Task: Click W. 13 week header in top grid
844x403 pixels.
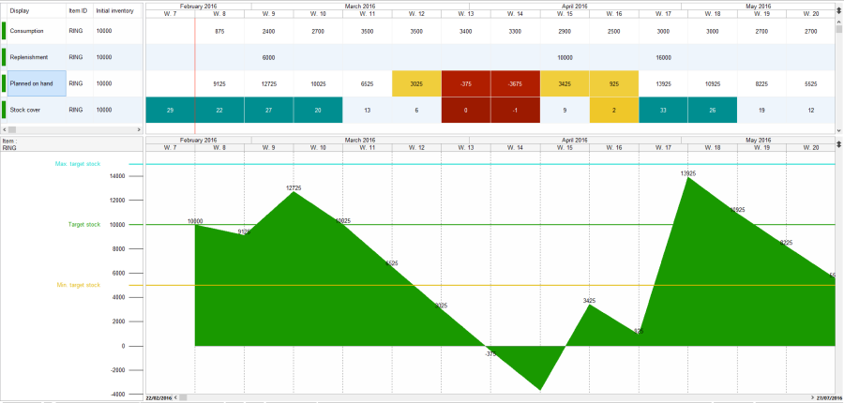Action: tap(465, 15)
